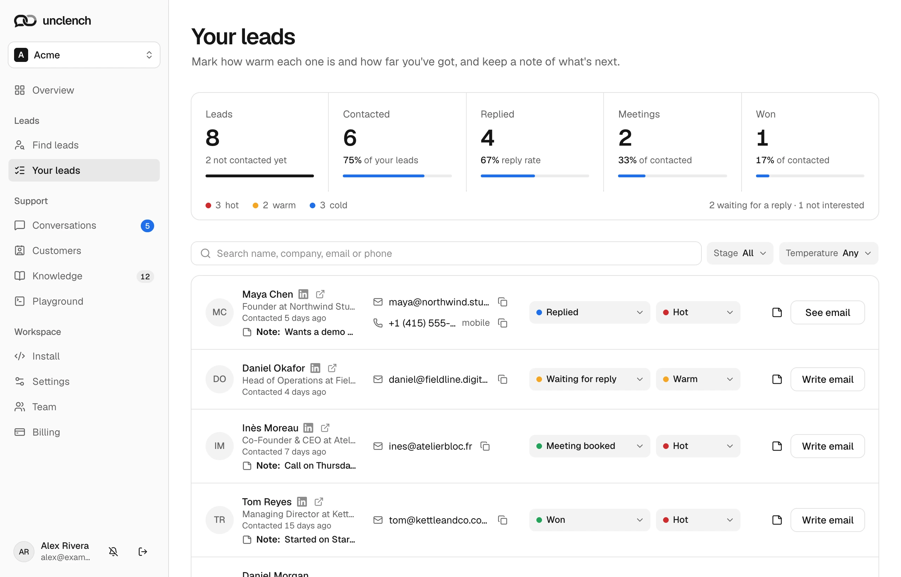The width and height of the screenshot is (901, 577).
Task: Open Daniel Okafor's external link icon
Action: point(332,368)
